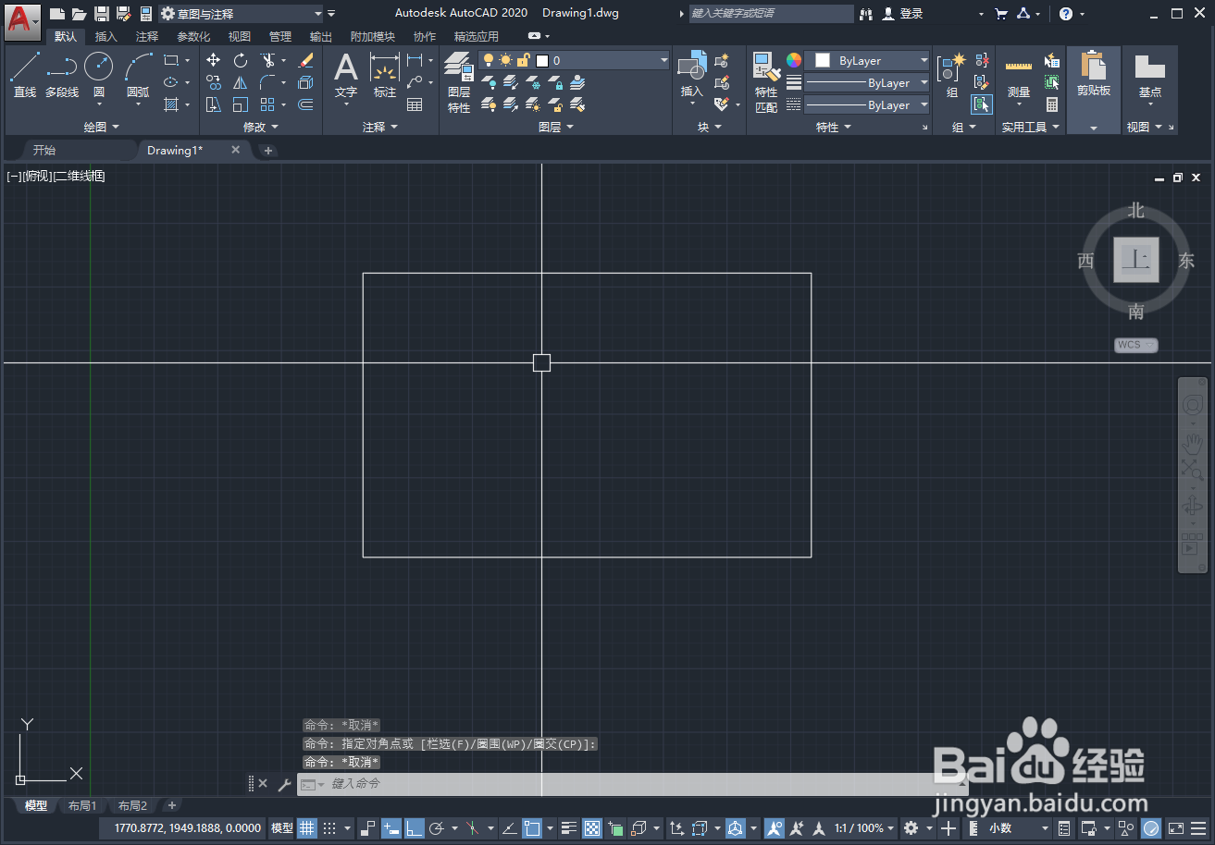
Task: Toggle ortho mode in status bar
Action: [x=414, y=828]
